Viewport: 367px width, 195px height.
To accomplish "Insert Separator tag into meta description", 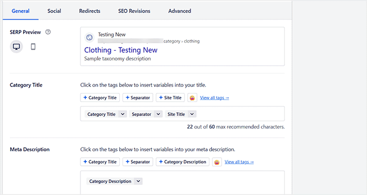I will pos(138,162).
